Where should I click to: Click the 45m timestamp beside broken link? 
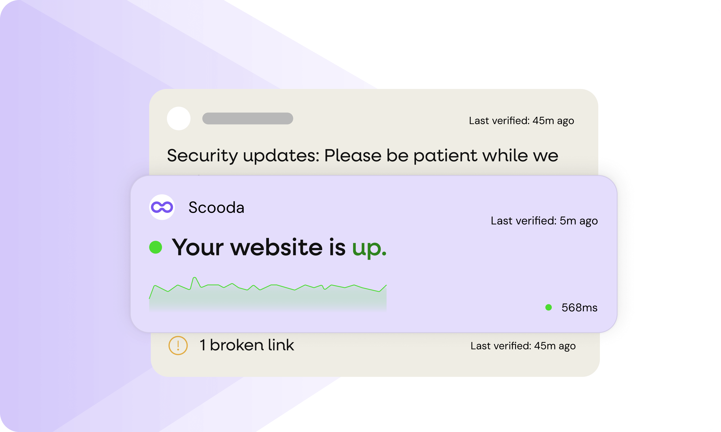coord(523,346)
